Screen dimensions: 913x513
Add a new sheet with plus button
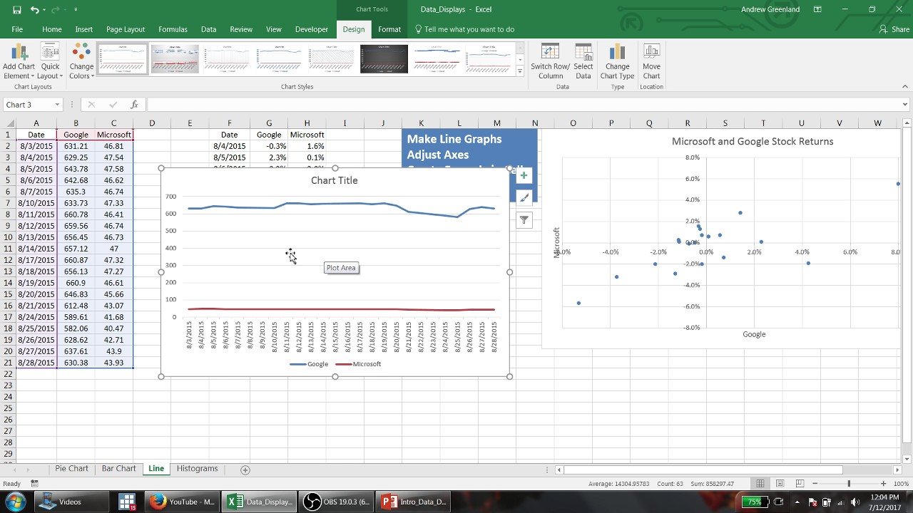(x=245, y=470)
